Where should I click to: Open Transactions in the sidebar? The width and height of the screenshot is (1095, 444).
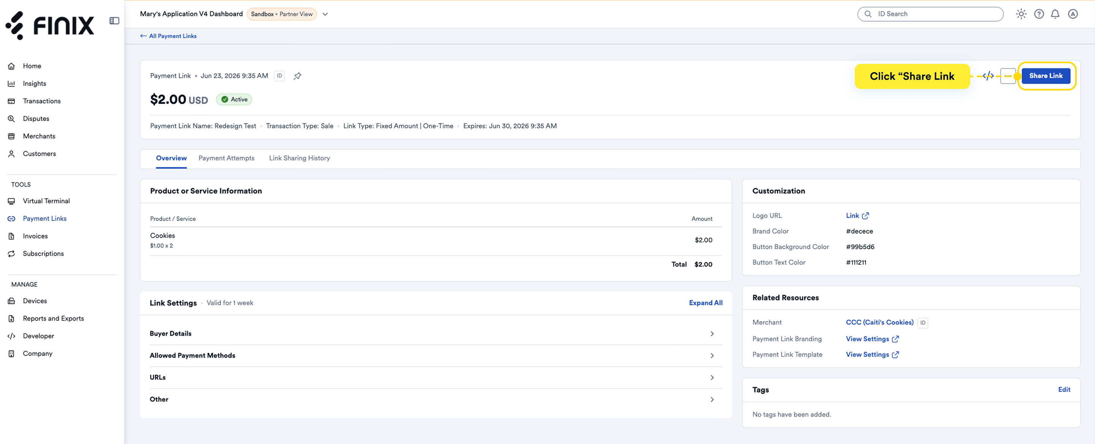point(42,101)
